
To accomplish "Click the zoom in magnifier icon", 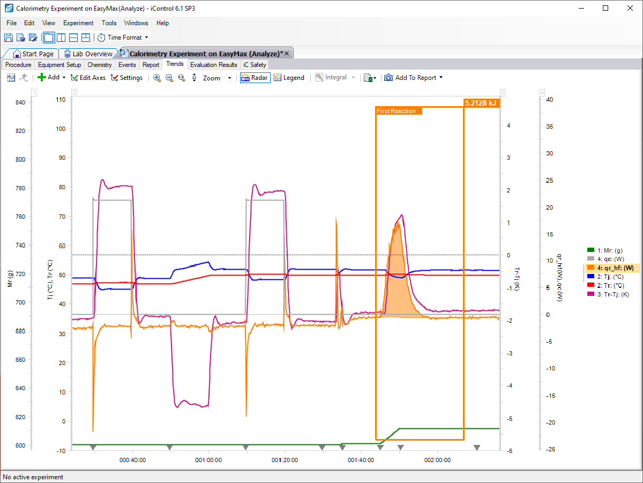I will point(157,78).
